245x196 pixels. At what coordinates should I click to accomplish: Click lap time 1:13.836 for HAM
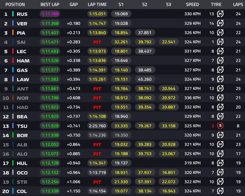pyautogui.click(x=97, y=61)
